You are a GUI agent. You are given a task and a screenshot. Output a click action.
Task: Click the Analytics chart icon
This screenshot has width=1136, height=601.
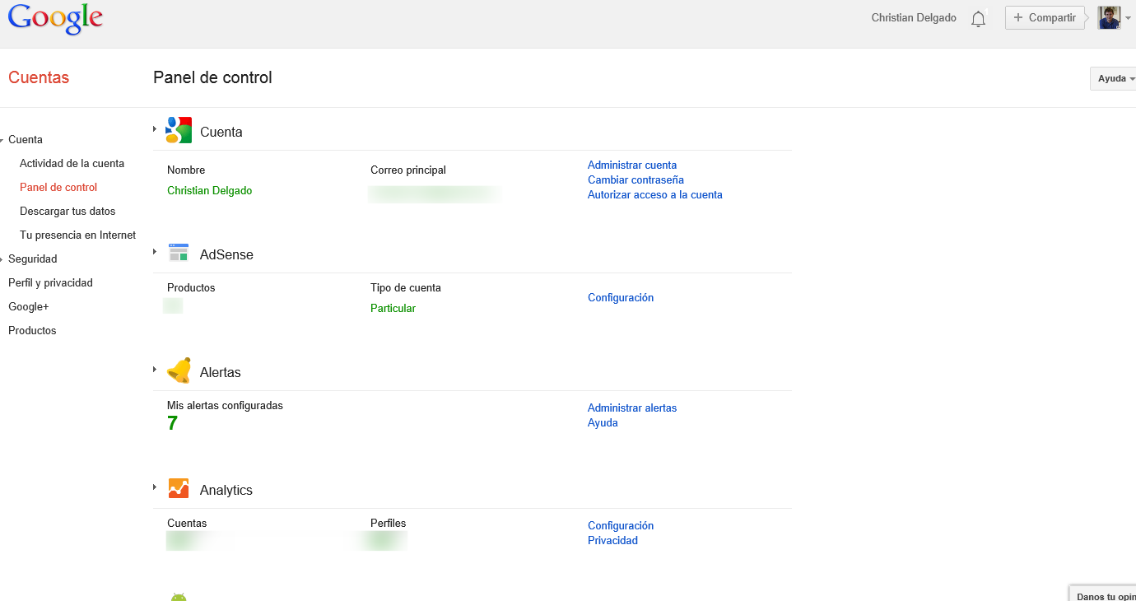[x=179, y=488]
